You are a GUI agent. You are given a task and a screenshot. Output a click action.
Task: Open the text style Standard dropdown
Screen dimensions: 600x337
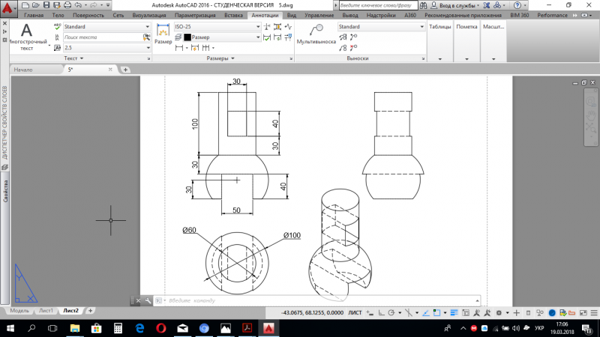click(106, 27)
